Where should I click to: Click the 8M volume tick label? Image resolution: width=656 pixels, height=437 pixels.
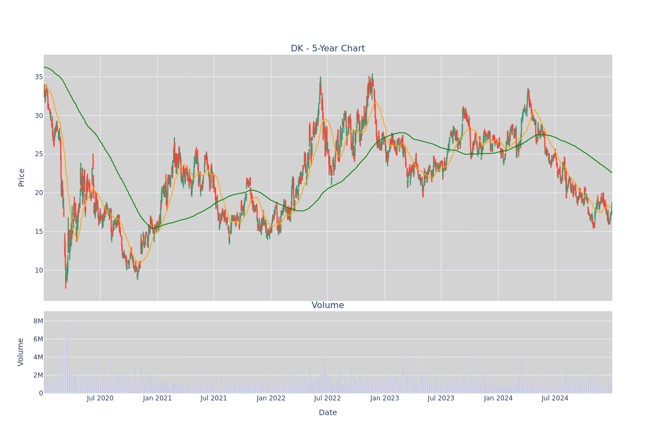[38, 321]
